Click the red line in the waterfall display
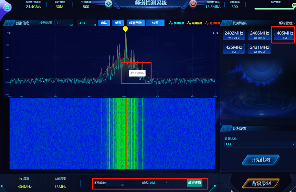This screenshot has width=296, height=192. pyautogui.click(x=126, y=134)
